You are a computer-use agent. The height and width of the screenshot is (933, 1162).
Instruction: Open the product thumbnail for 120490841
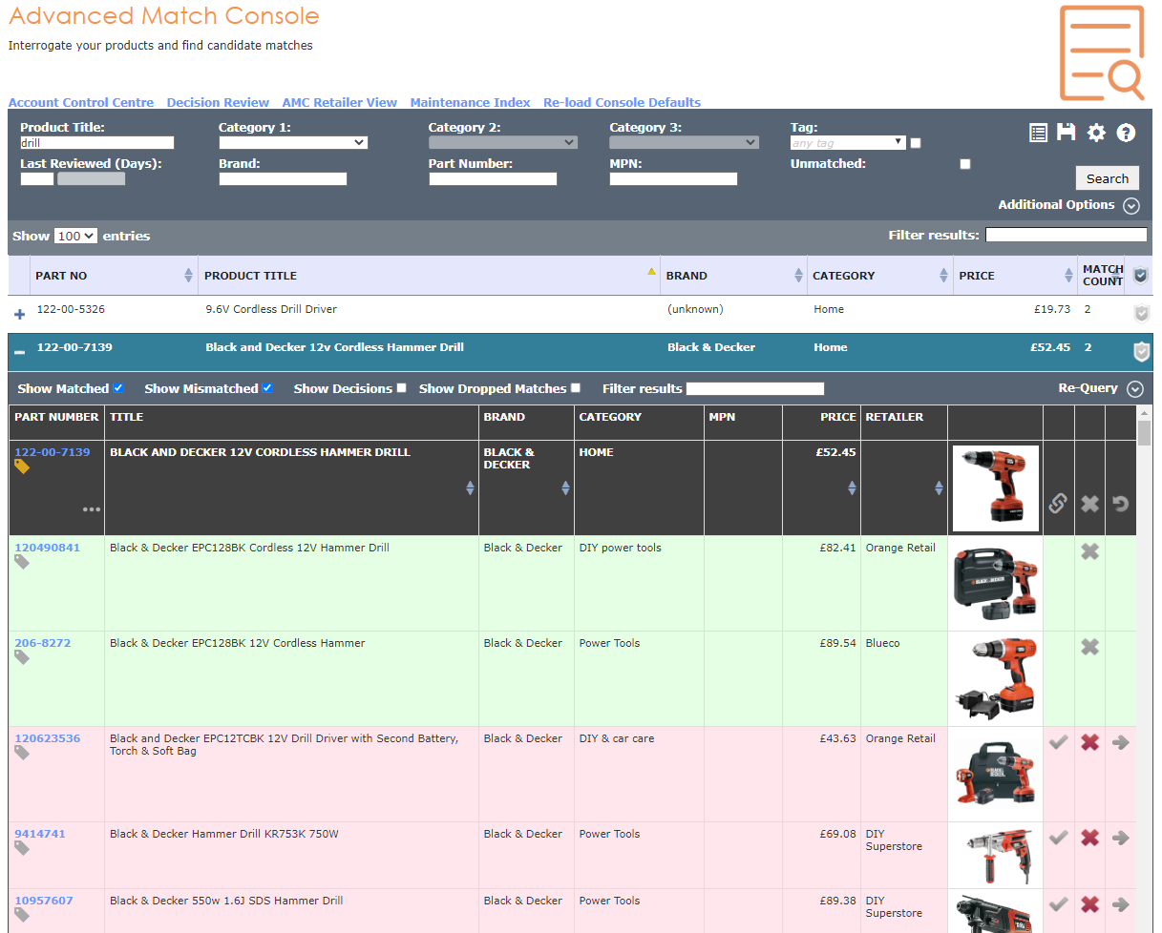995,583
